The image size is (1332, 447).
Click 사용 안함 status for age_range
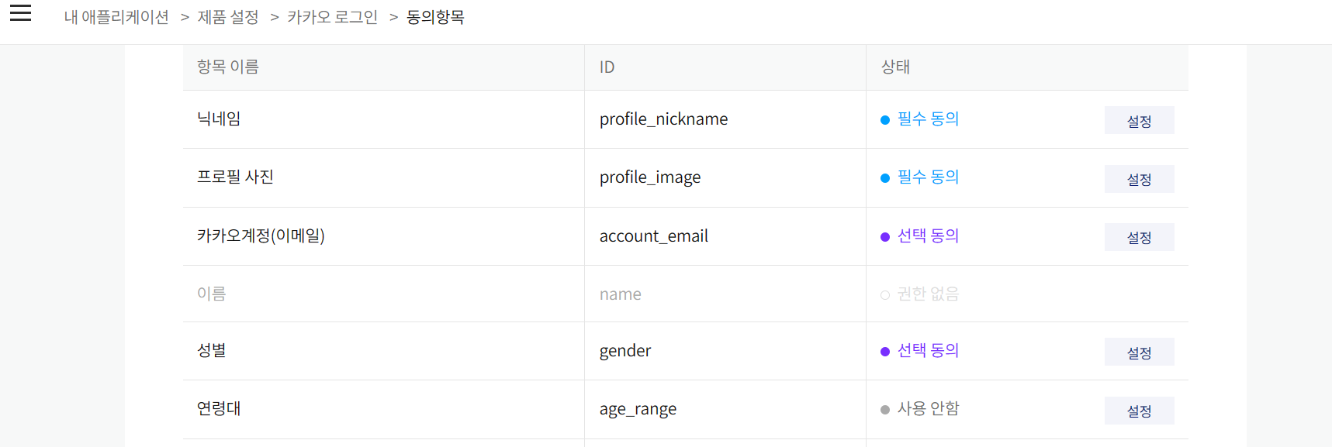tap(928, 408)
